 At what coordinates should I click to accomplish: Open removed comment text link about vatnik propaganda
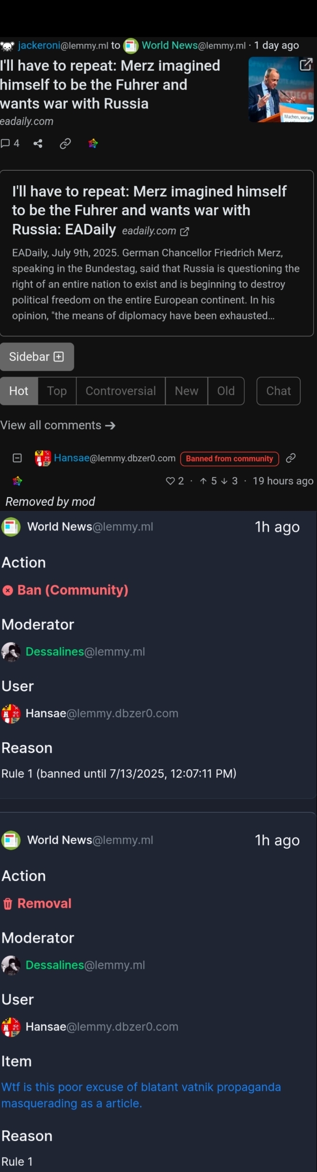(x=141, y=1095)
